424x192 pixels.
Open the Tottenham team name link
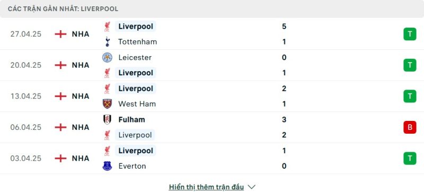(138, 42)
